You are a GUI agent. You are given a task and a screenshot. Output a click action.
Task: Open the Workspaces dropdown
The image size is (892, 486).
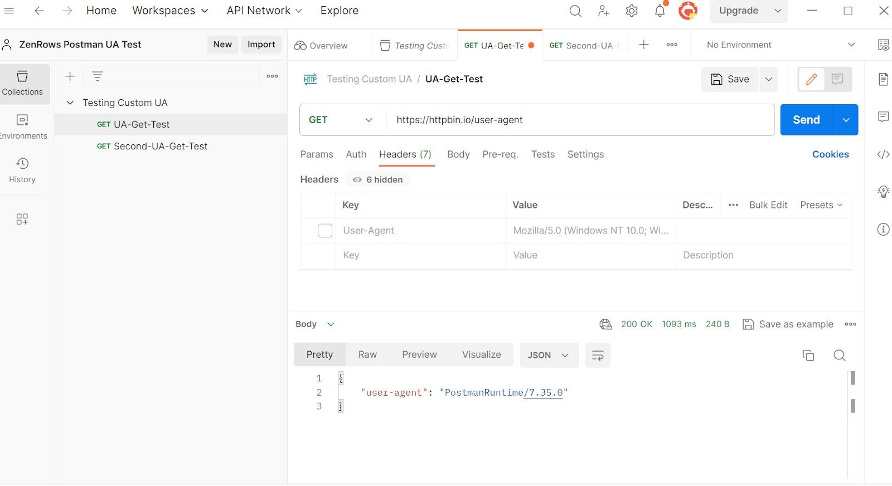point(170,11)
